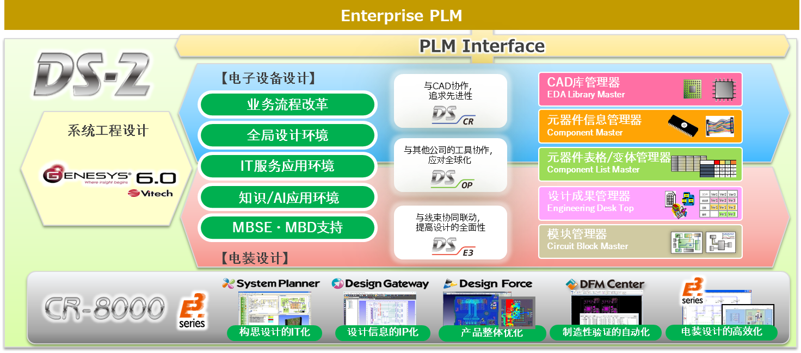This screenshot has width=801, height=353.
Task: Click the DIP chip icon in 元器件信息管理器
Action: click(x=683, y=126)
